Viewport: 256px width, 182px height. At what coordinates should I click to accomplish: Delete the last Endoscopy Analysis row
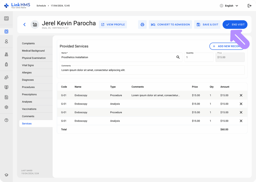(x=241, y=121)
